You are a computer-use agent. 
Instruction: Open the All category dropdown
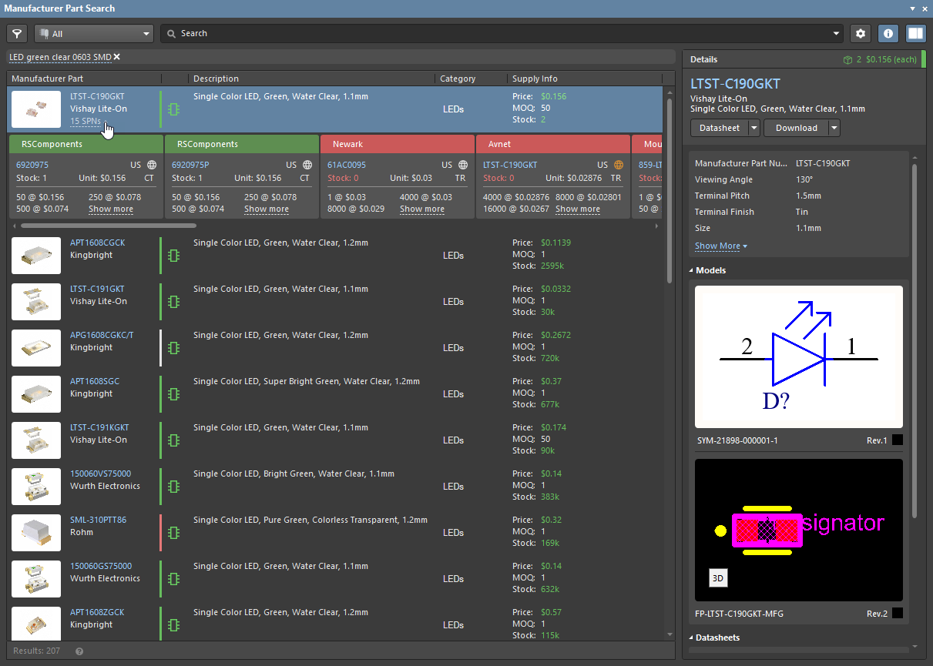94,34
